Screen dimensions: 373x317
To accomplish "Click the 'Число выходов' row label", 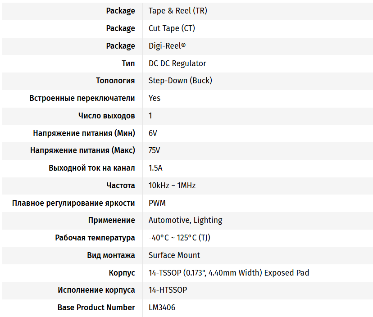I will pos(106,116).
